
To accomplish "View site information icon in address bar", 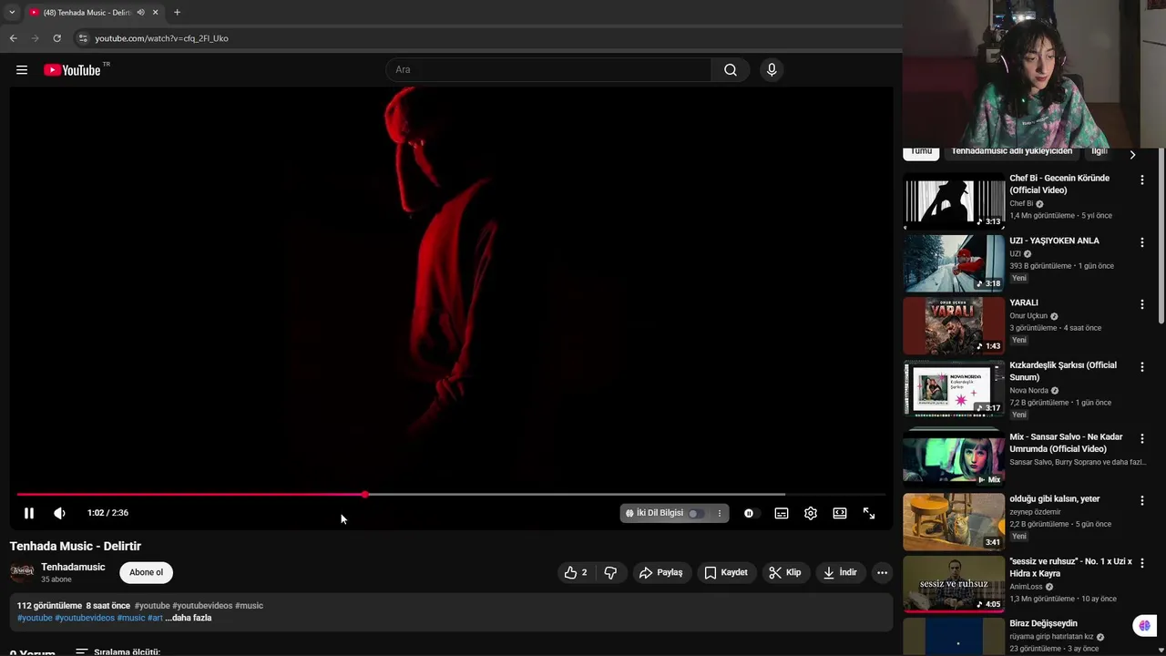I will [x=83, y=38].
